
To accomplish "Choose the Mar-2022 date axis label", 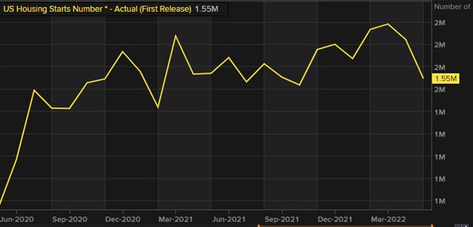I will click(388, 219).
